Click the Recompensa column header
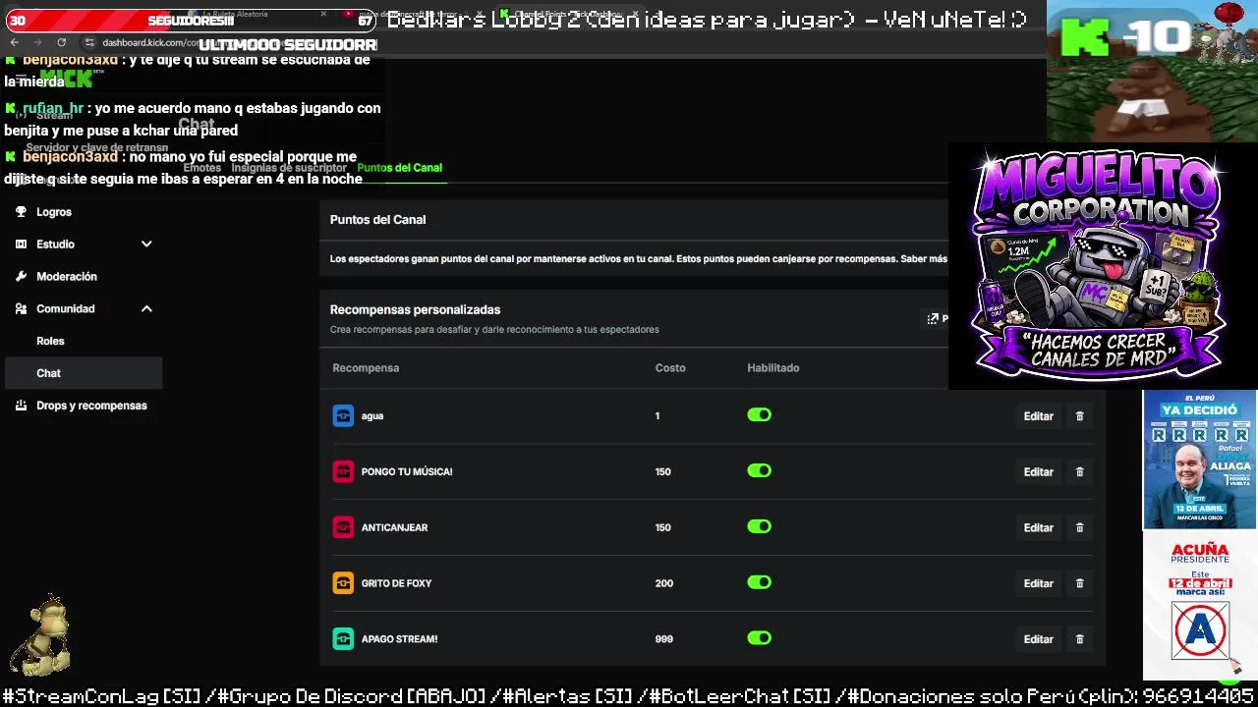Screen dimensions: 1258x707 (366, 368)
